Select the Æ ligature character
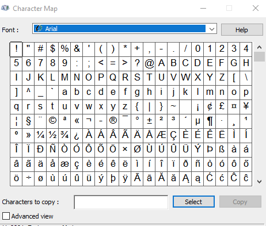Screen dimensions: 266x226 (x=161, y=136)
